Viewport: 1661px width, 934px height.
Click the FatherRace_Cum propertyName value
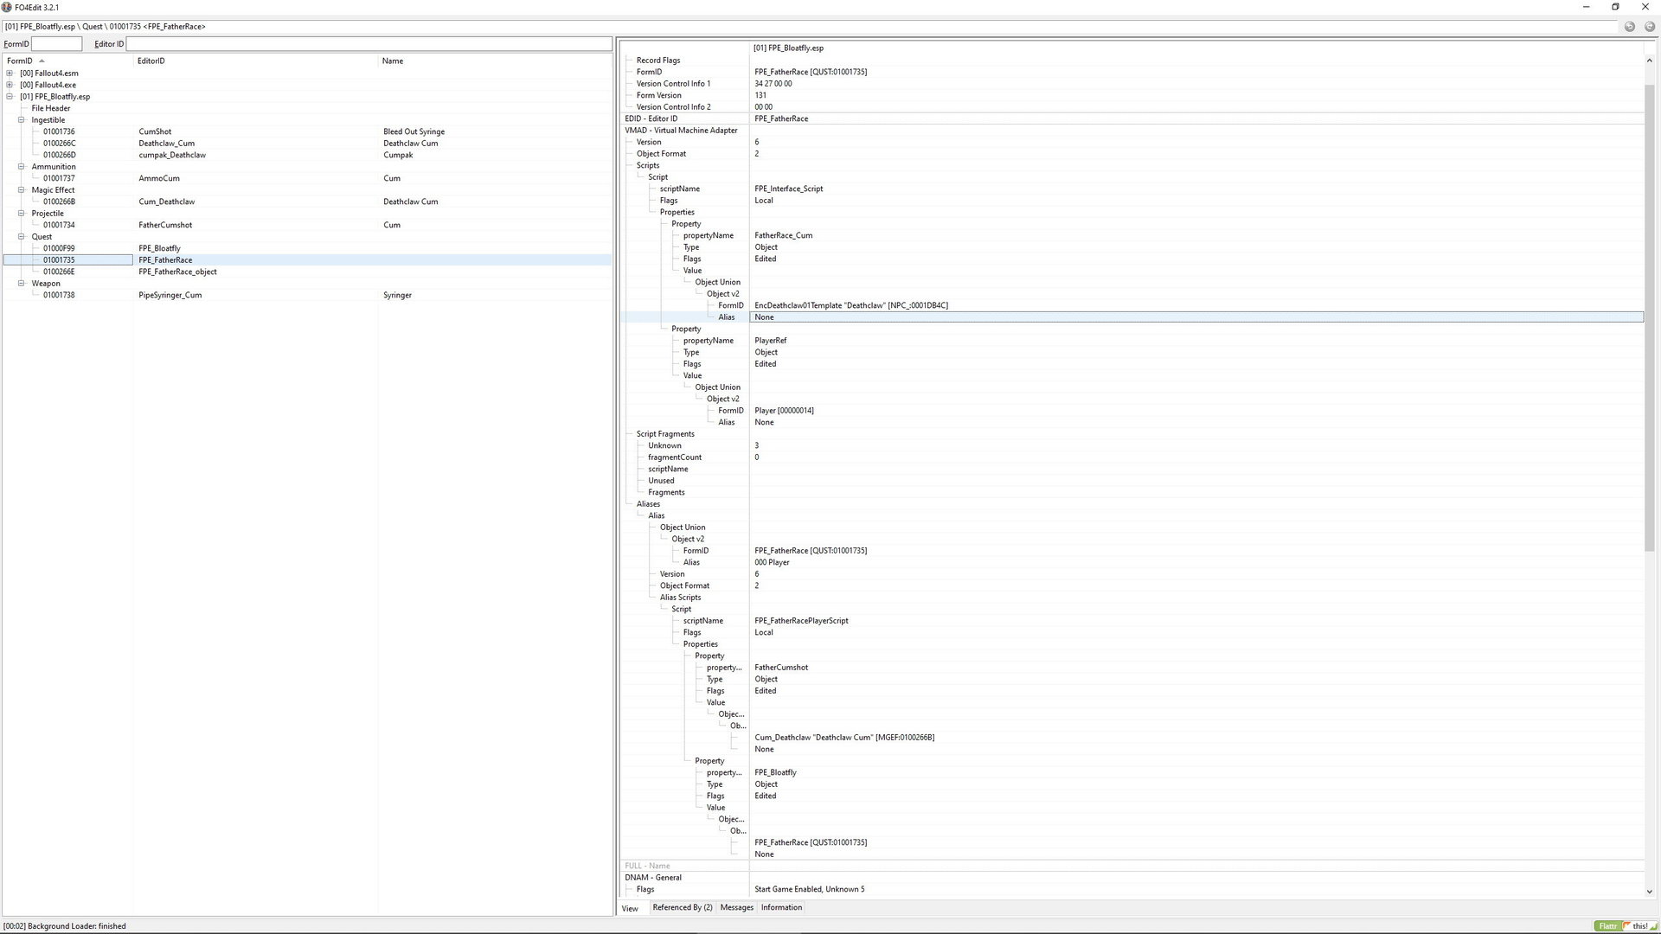coord(783,235)
